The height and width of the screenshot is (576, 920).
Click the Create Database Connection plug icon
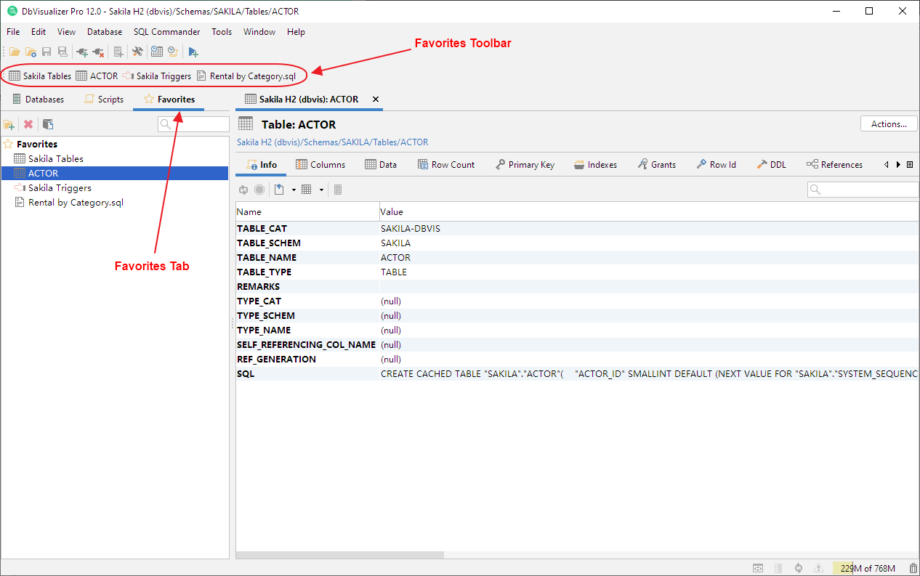tap(81, 52)
